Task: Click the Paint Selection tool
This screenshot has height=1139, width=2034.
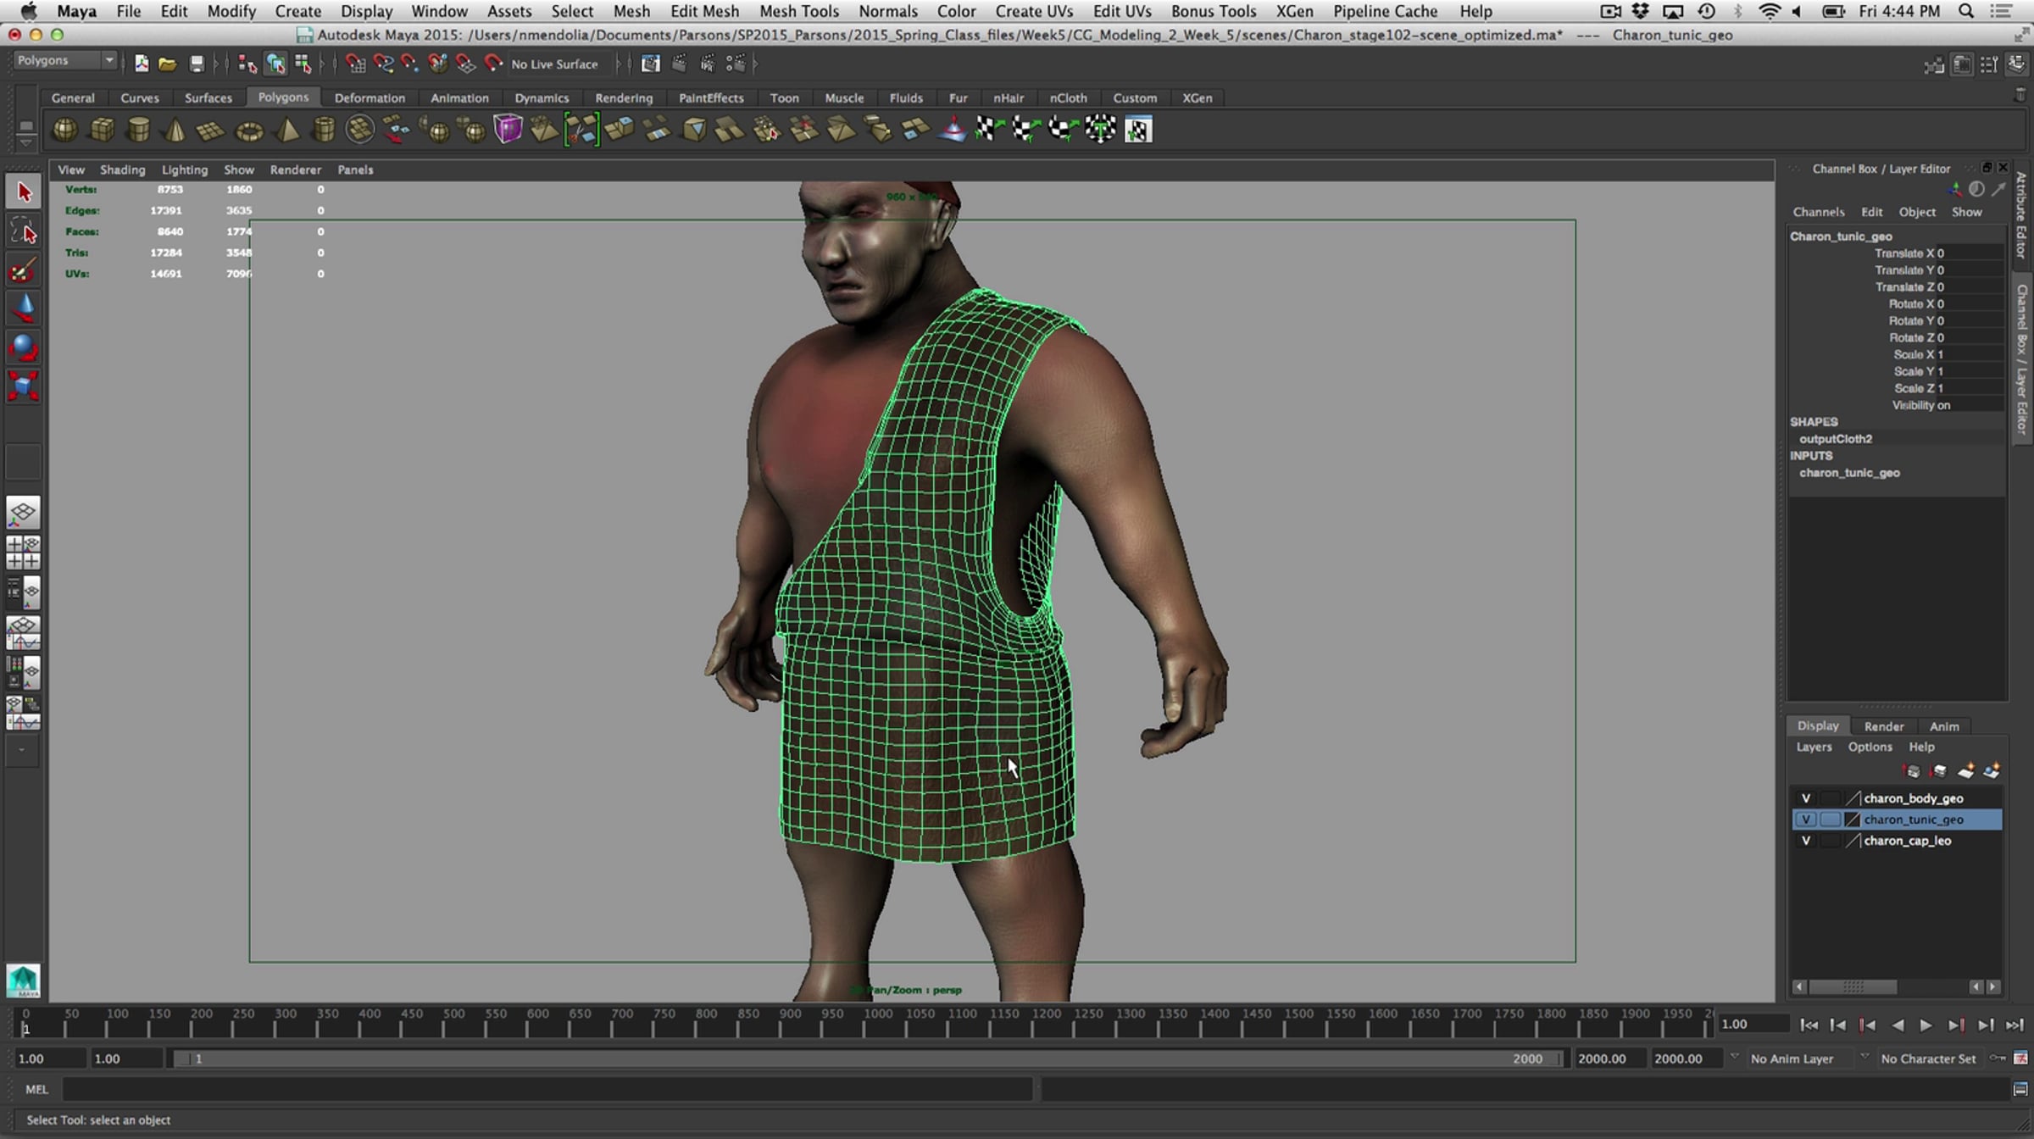Action: pos(24,271)
